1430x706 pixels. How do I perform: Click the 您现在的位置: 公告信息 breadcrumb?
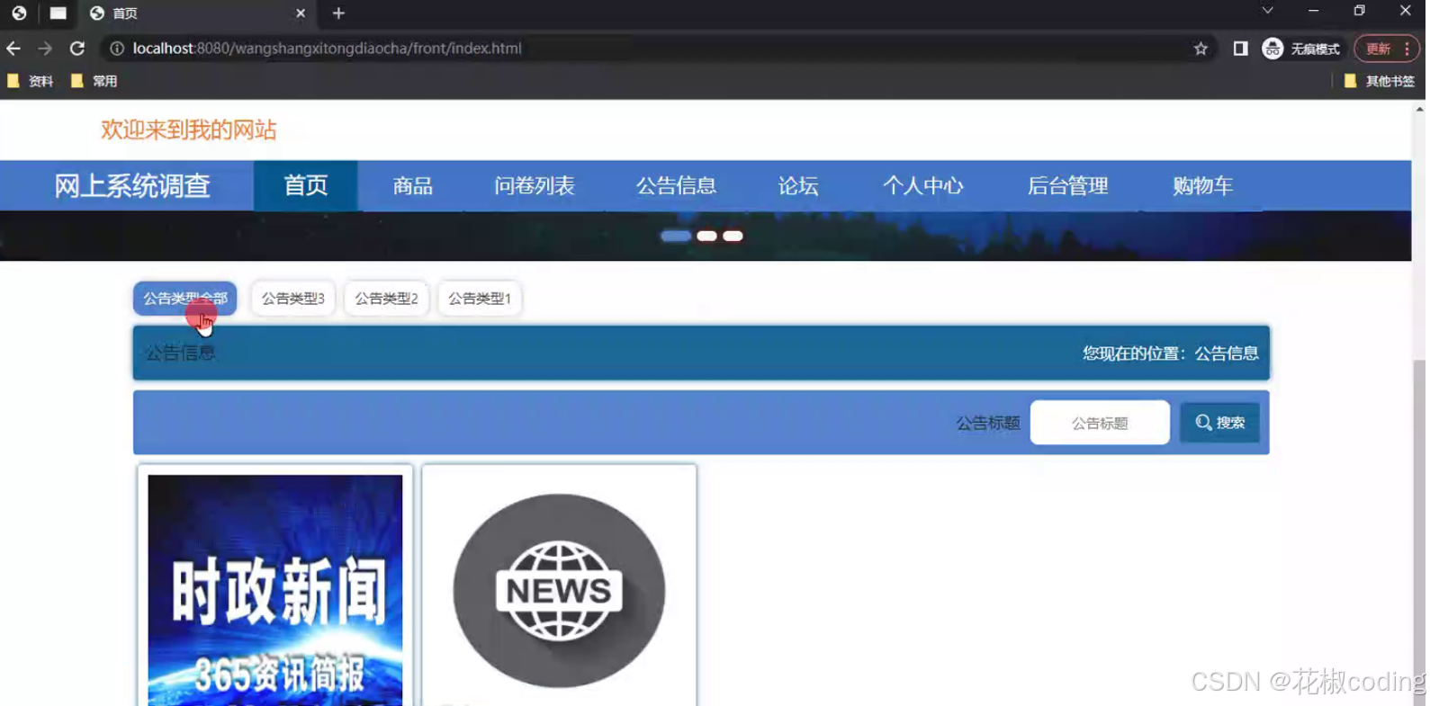tap(1171, 353)
